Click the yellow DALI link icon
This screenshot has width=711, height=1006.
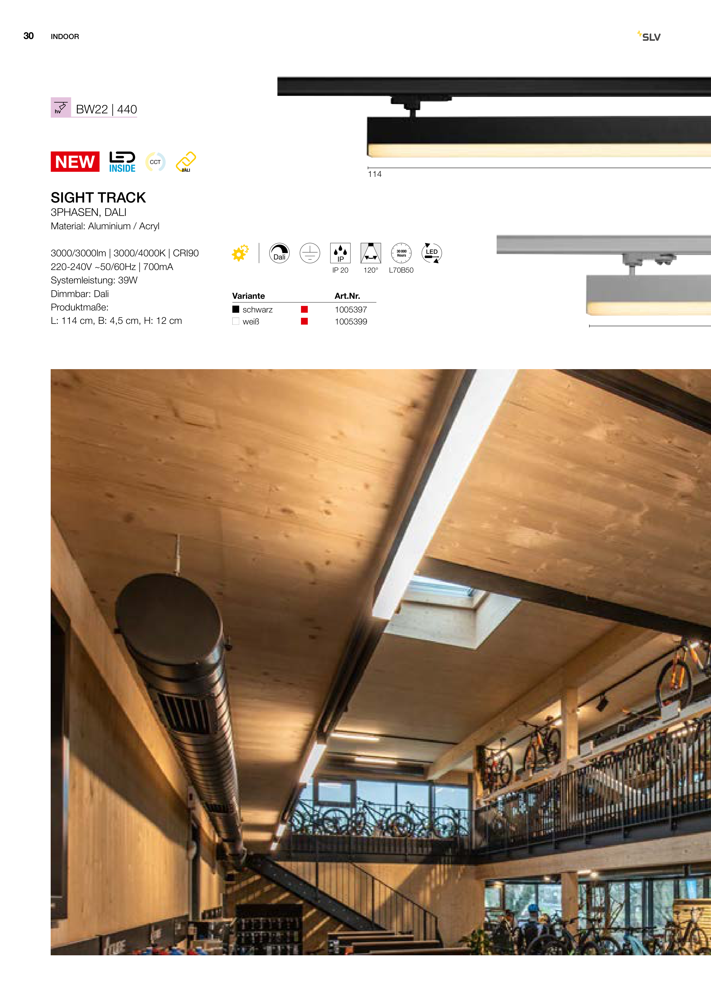[x=186, y=162]
